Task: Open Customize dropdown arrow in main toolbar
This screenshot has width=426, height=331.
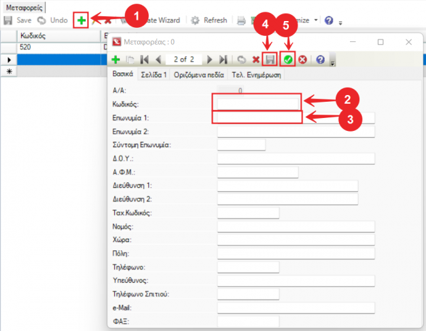Action: point(316,20)
